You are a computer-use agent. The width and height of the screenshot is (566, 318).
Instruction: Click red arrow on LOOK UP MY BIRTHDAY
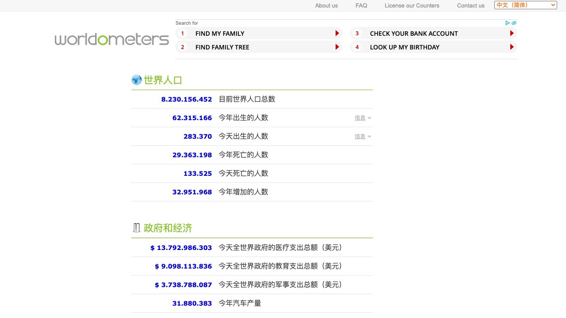[512, 47]
